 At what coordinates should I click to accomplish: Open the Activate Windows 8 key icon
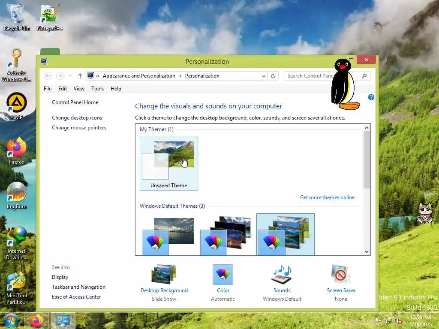click(x=16, y=65)
